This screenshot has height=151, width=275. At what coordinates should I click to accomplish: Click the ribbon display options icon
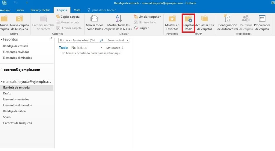point(273,3)
